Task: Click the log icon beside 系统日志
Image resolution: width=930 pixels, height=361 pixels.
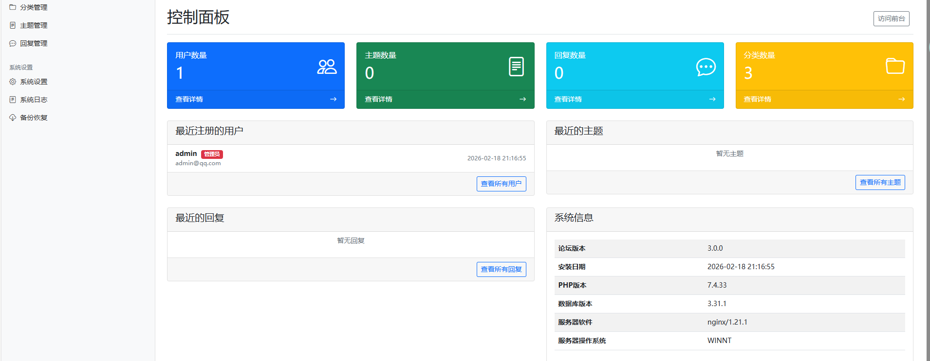Action: (x=13, y=100)
